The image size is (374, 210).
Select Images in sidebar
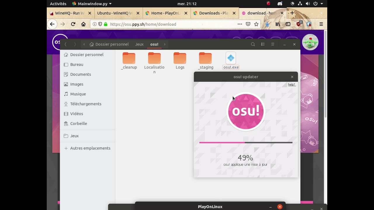(87, 84)
